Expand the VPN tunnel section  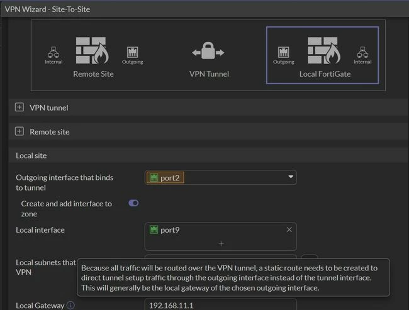pyautogui.click(x=20, y=107)
